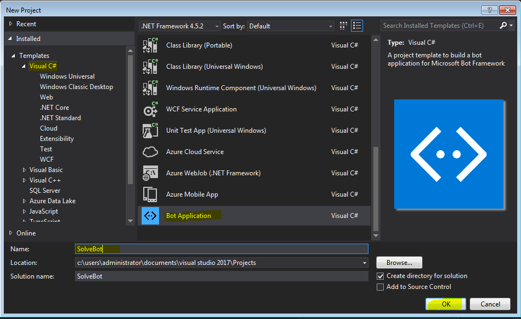Screen dimensions: 521x319
Task: Click the search magnifier icon
Action: pos(503,26)
